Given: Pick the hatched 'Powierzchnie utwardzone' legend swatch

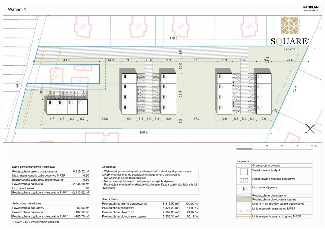Looking at the screenshot, I should [244, 195].
